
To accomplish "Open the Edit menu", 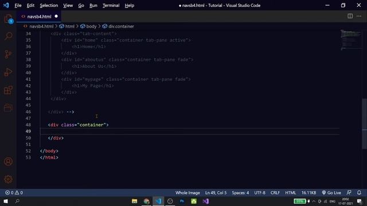I will (x=30, y=5).
